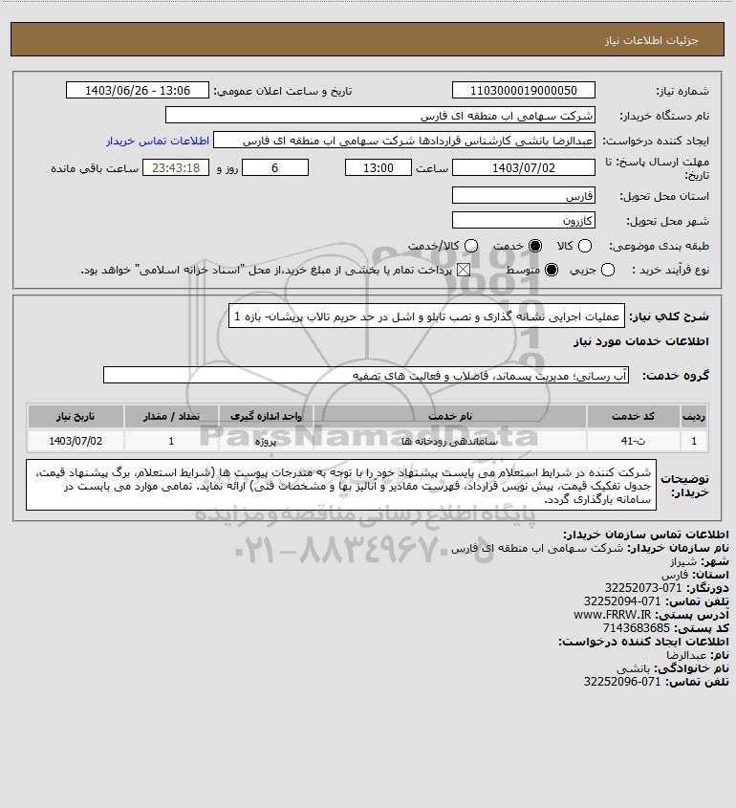Click the website address www.FRRW.IR

(613, 615)
